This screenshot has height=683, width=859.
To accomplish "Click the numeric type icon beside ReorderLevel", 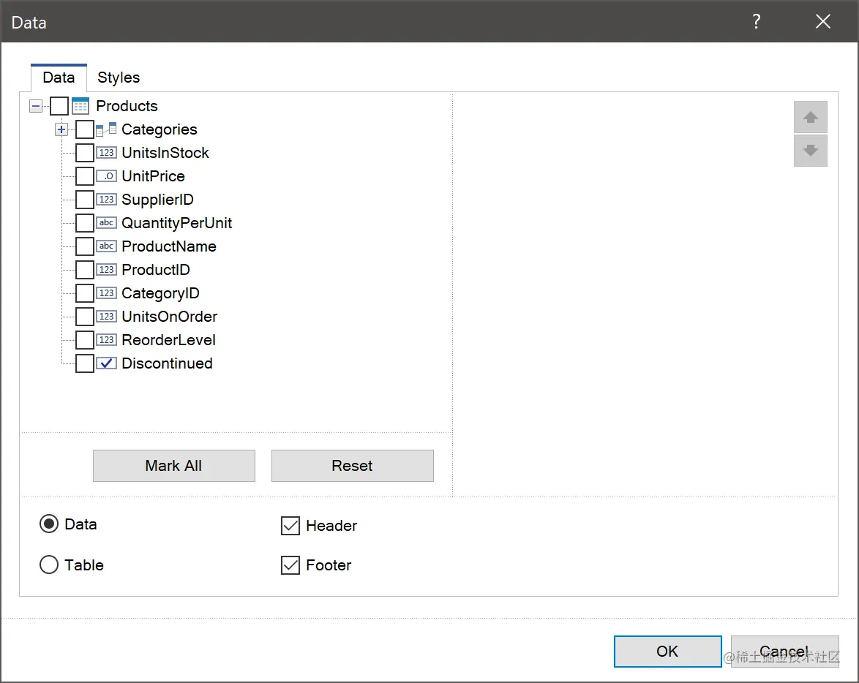I will (106, 340).
